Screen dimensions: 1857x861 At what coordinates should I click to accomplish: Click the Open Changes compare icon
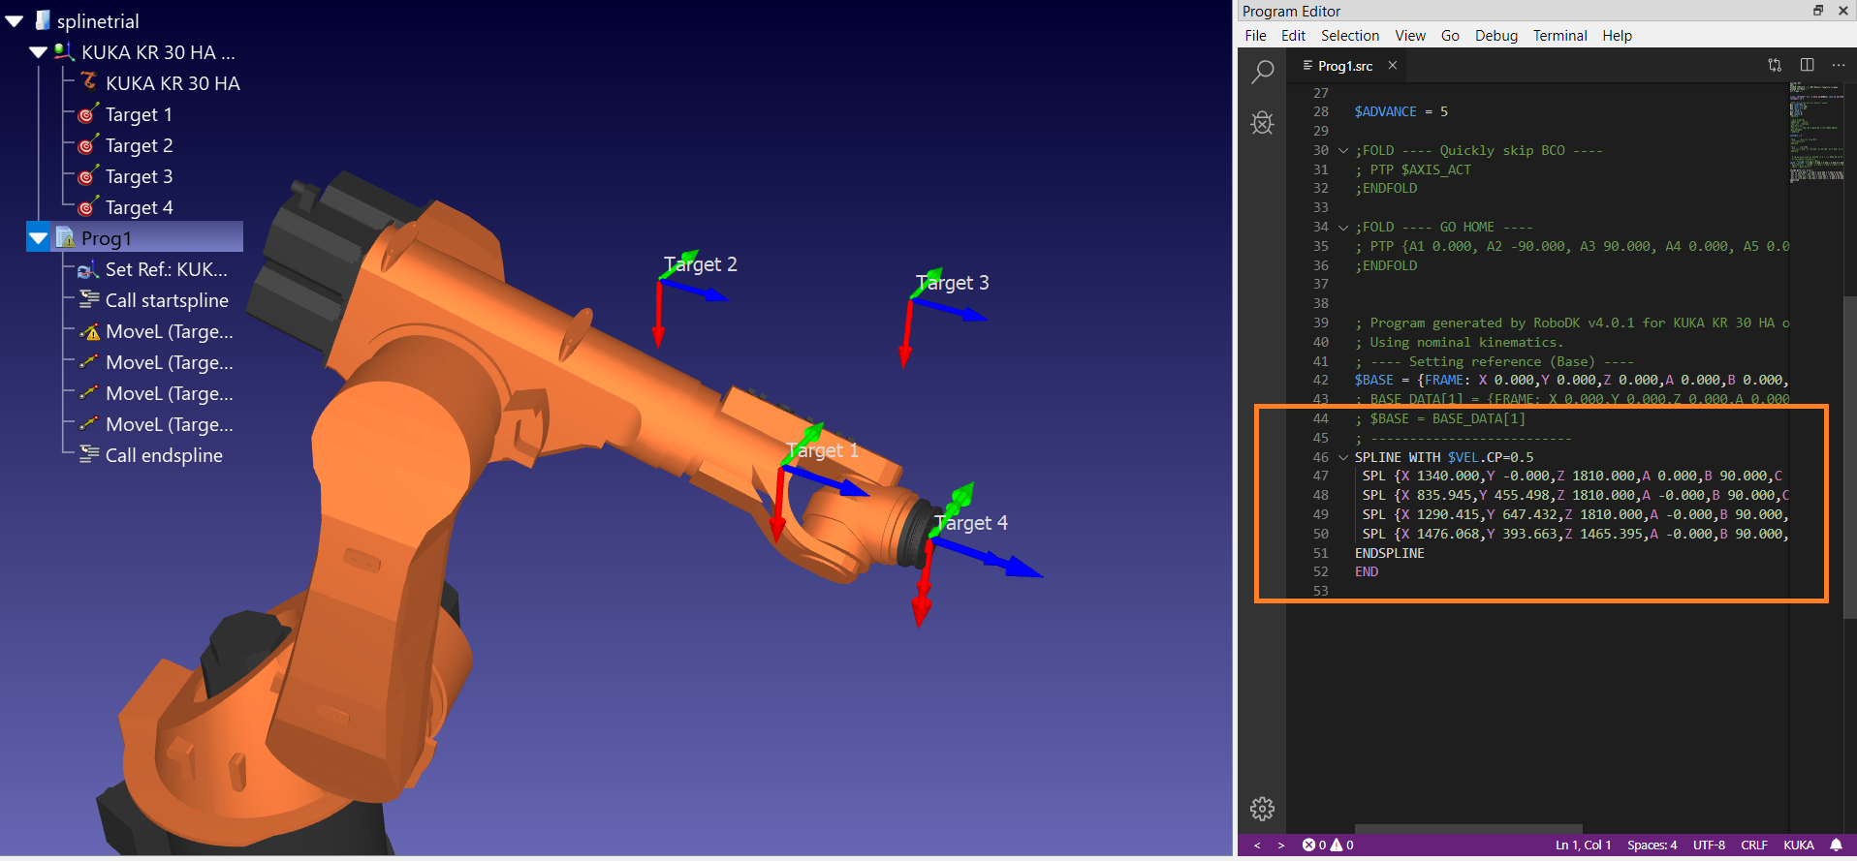tap(1775, 65)
